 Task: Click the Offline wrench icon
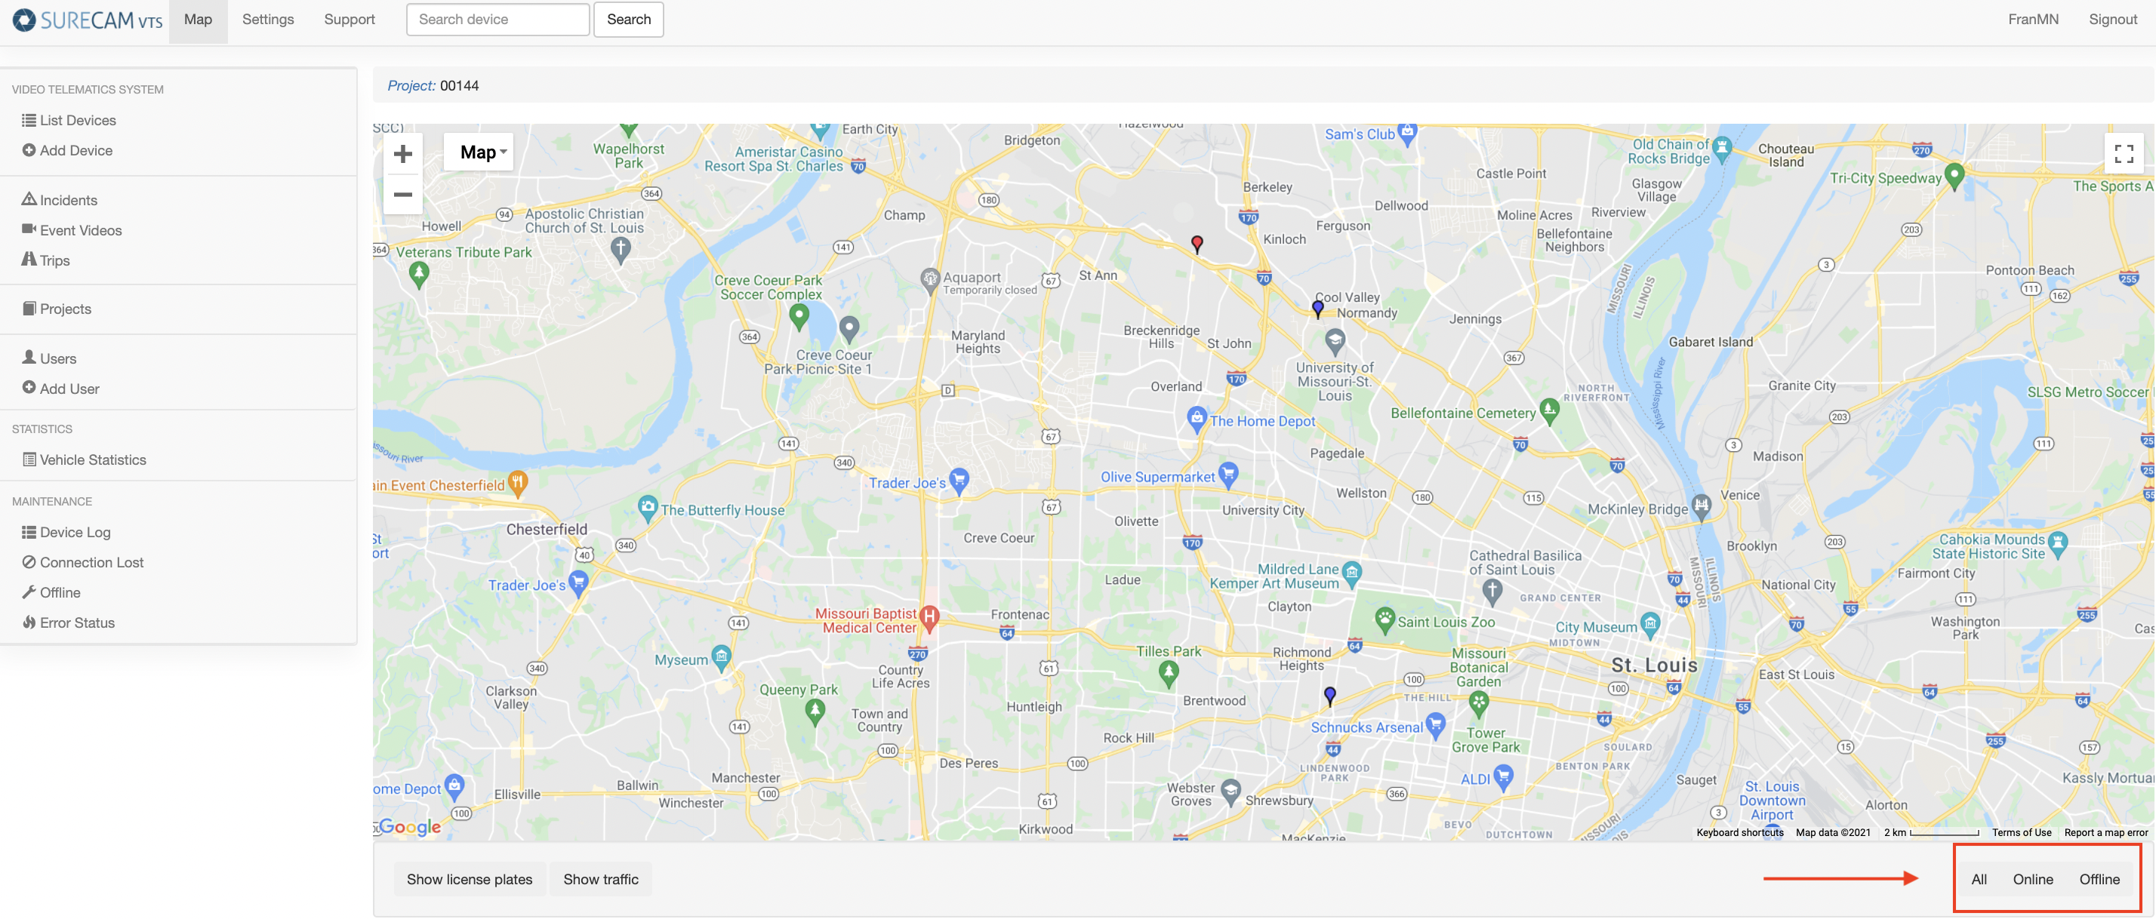coord(29,593)
